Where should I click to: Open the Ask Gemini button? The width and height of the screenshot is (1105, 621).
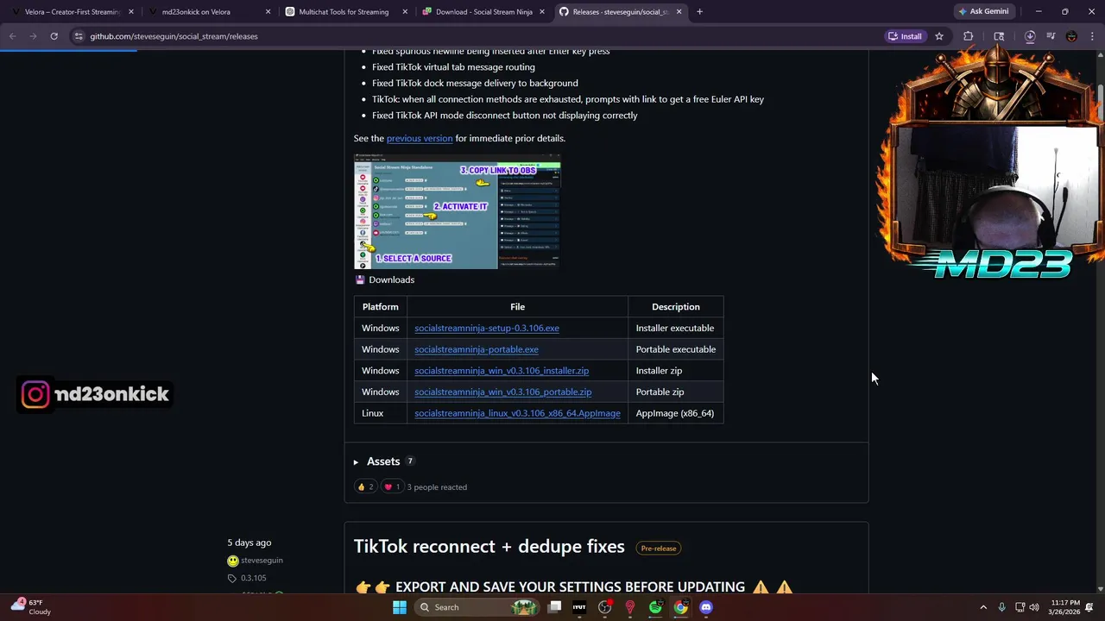983,12
